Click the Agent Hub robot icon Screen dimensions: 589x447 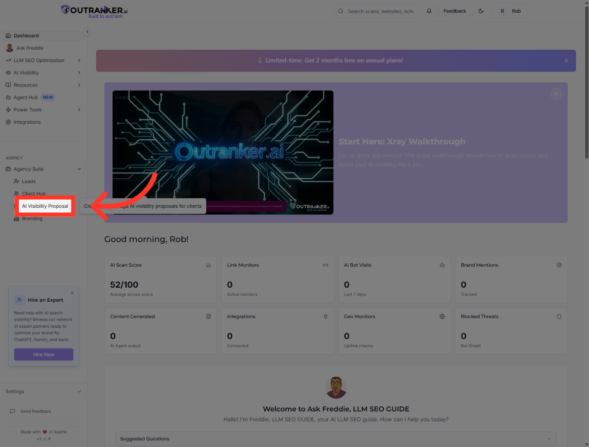(8, 98)
